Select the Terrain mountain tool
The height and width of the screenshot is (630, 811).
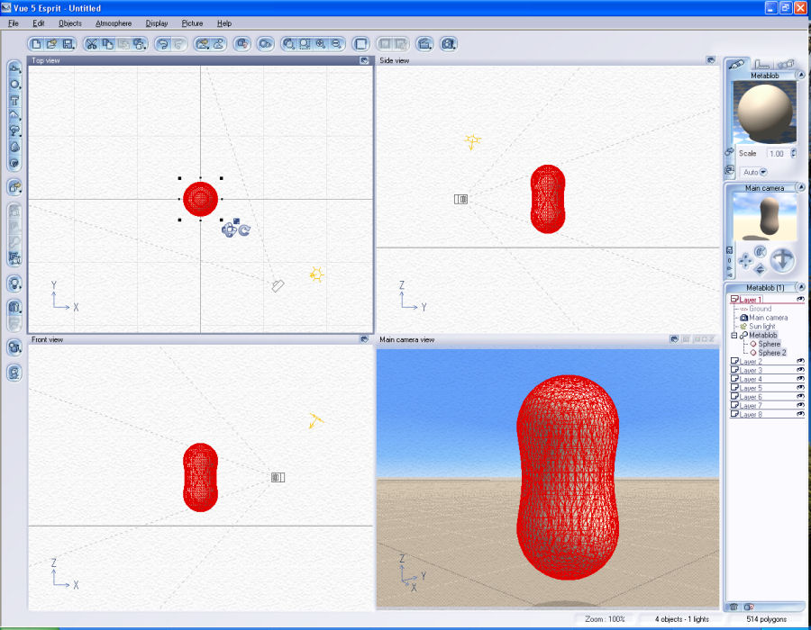point(14,115)
